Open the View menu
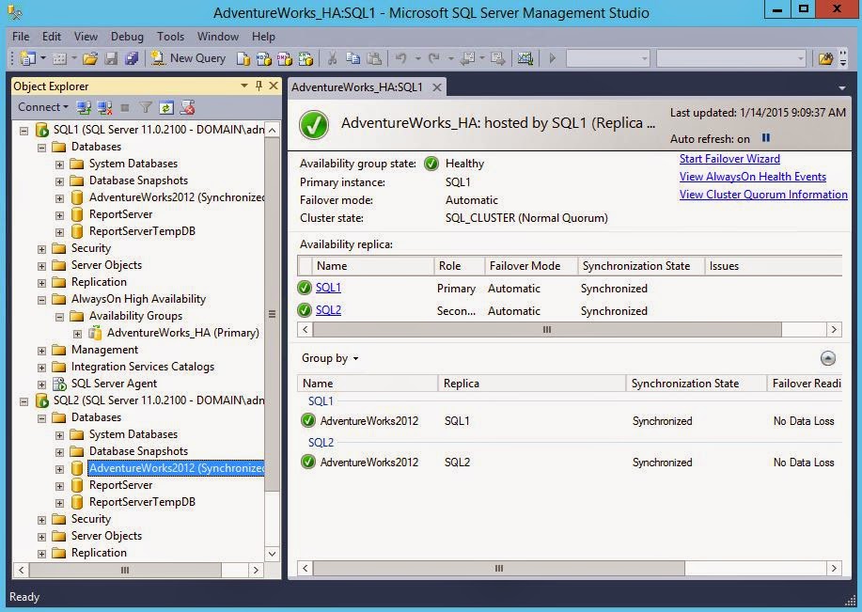The width and height of the screenshot is (862, 612). (86, 37)
